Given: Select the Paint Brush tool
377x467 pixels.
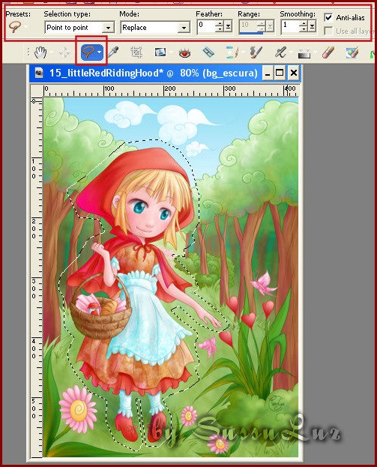Looking at the screenshot, I should pos(256,52).
